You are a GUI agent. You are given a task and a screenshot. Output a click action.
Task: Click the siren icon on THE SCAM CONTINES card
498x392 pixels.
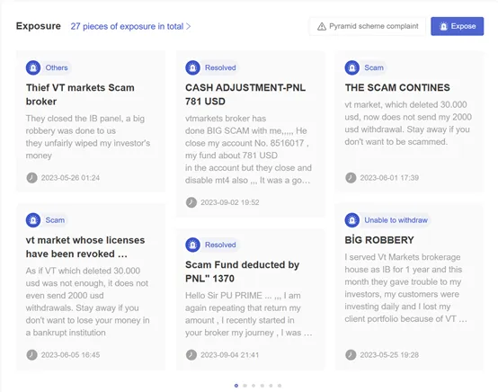tap(351, 67)
